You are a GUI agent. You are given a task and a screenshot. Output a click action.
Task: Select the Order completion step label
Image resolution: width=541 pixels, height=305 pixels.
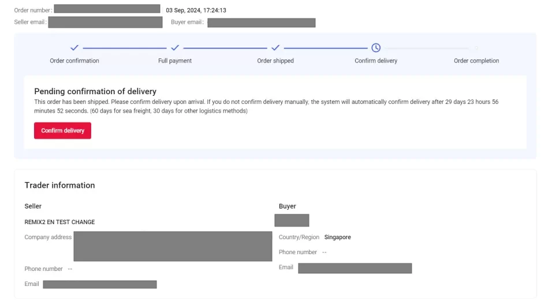[476, 61]
